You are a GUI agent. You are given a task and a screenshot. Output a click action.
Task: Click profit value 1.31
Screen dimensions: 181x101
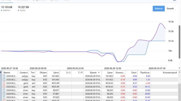tap(148, 80)
